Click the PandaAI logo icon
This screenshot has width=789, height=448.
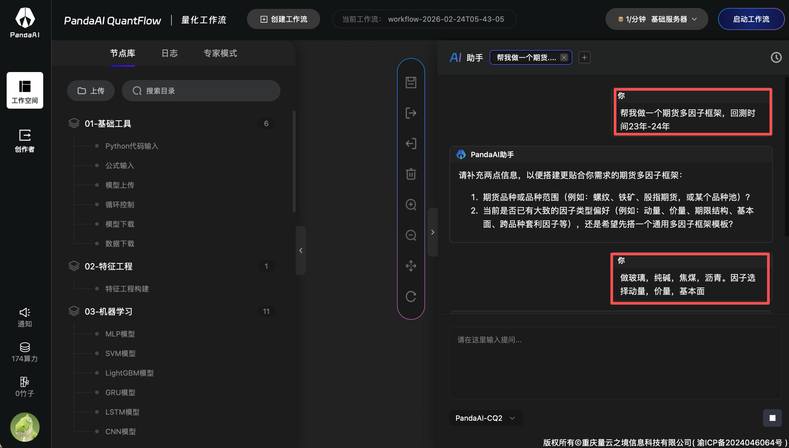pyautogui.click(x=25, y=22)
